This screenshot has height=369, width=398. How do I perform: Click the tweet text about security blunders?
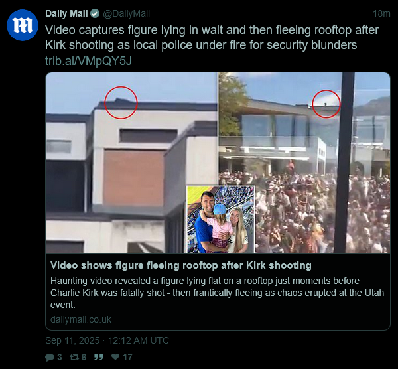pos(212,38)
